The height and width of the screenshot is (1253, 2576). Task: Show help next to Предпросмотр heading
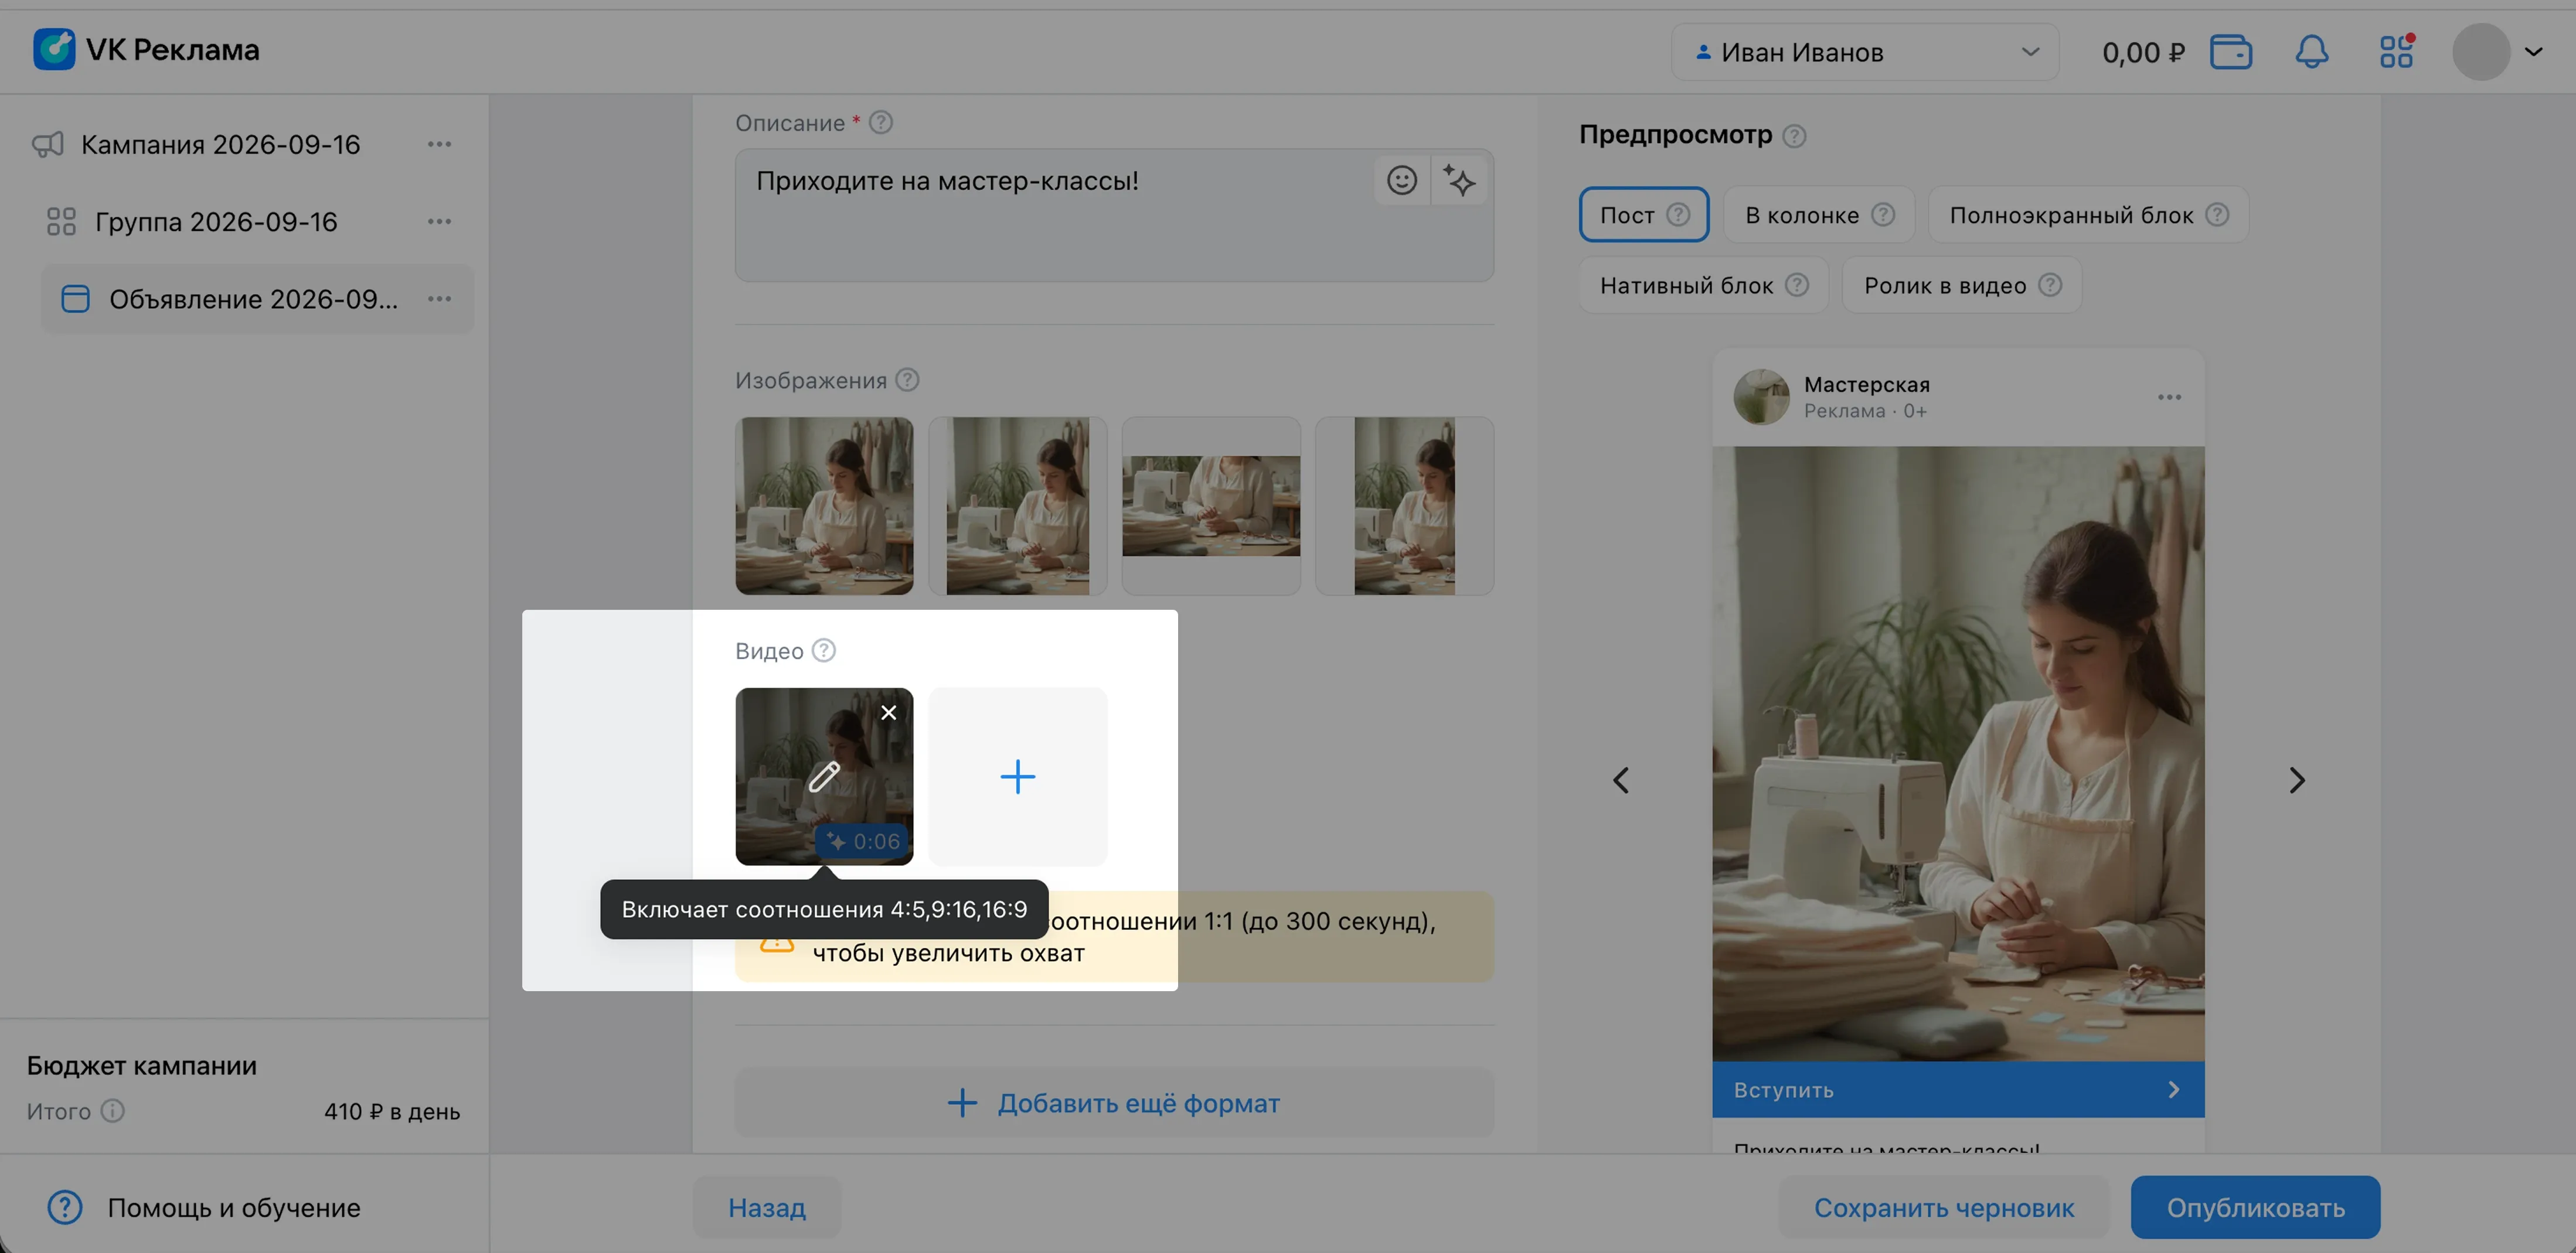(1794, 136)
